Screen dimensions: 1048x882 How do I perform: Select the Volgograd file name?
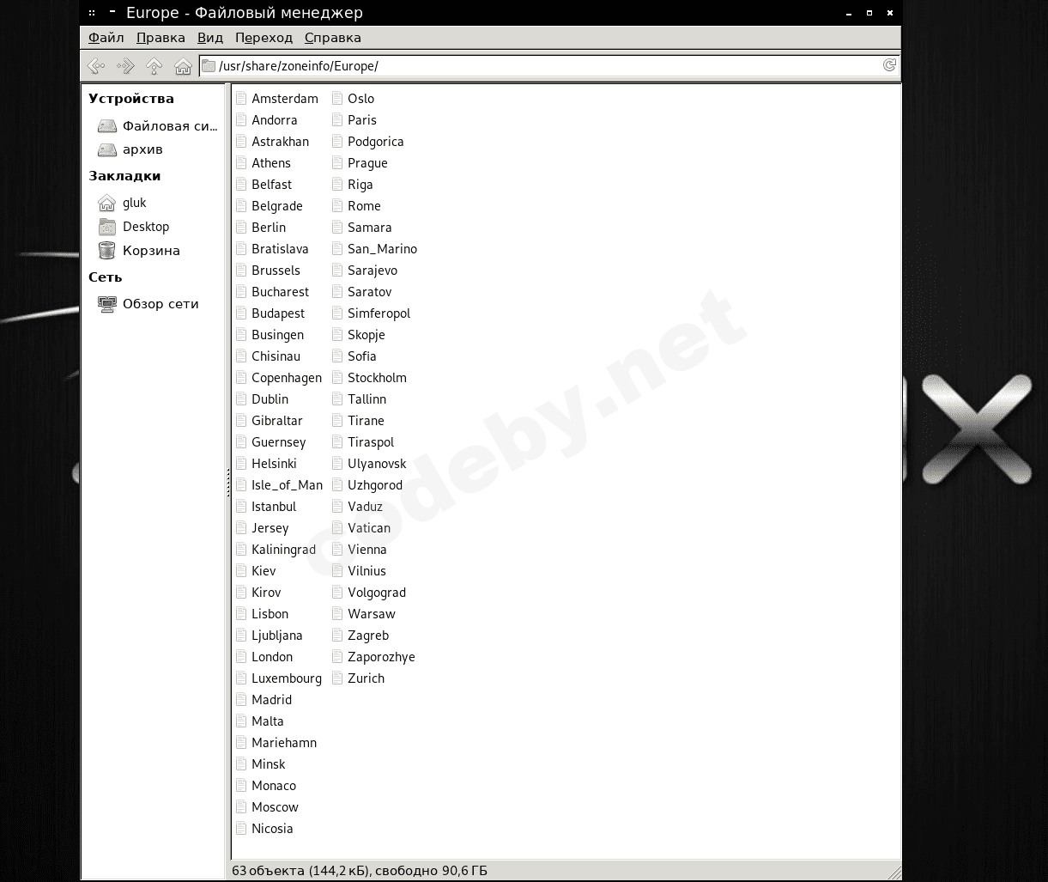pyautogui.click(x=377, y=593)
